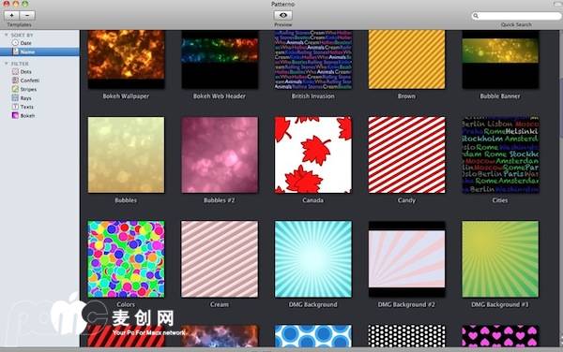Click into the Quick Search field
563x352 pixels.
point(516,16)
